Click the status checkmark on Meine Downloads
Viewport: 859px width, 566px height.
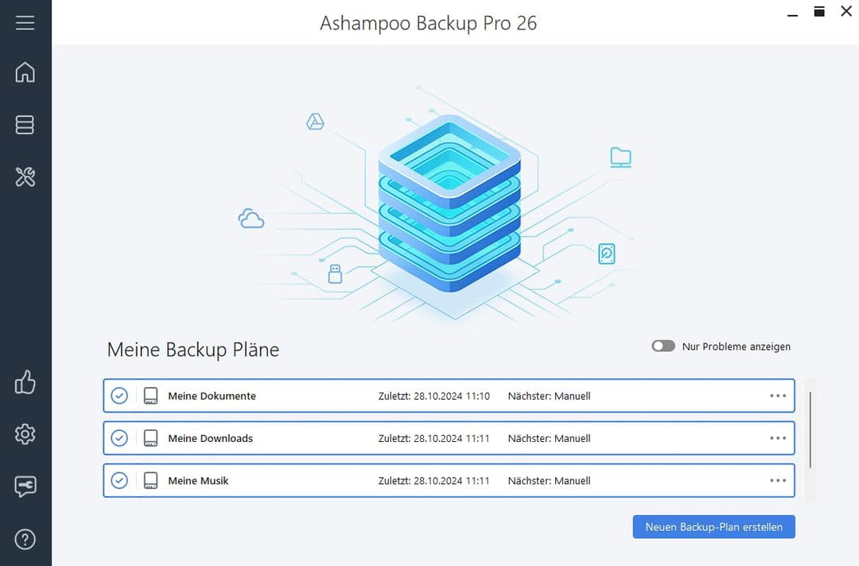pos(119,438)
